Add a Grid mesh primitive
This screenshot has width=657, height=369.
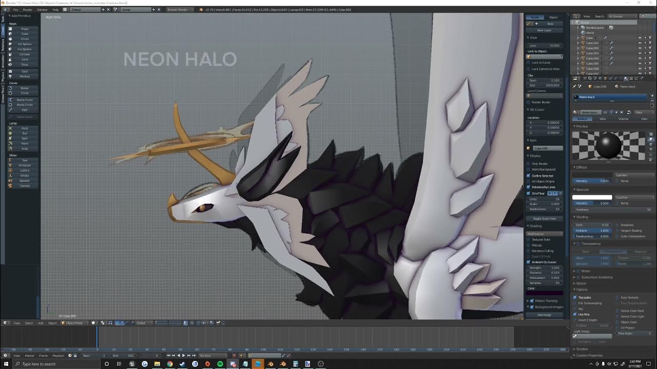click(24, 71)
